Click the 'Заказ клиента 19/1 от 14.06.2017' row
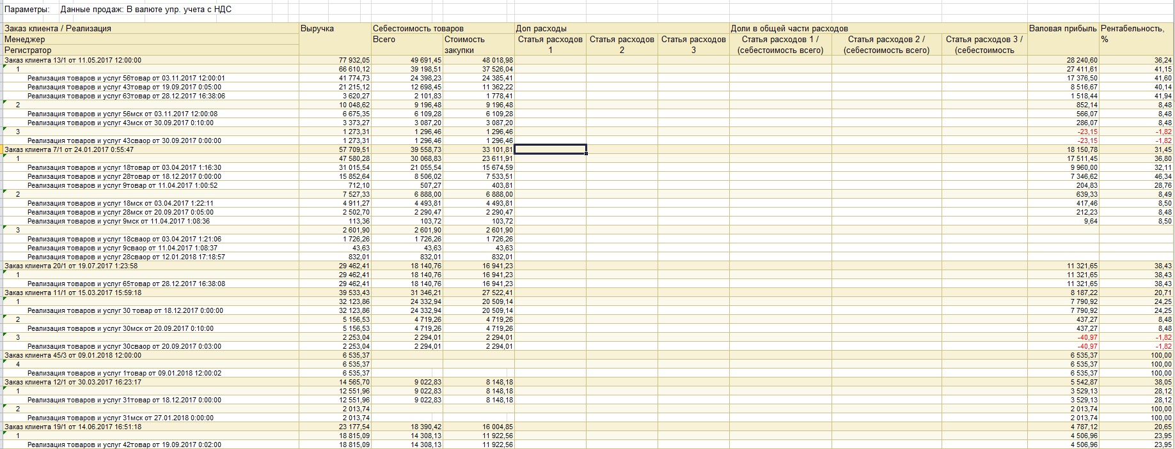The height and width of the screenshot is (449, 1175). click(x=73, y=427)
